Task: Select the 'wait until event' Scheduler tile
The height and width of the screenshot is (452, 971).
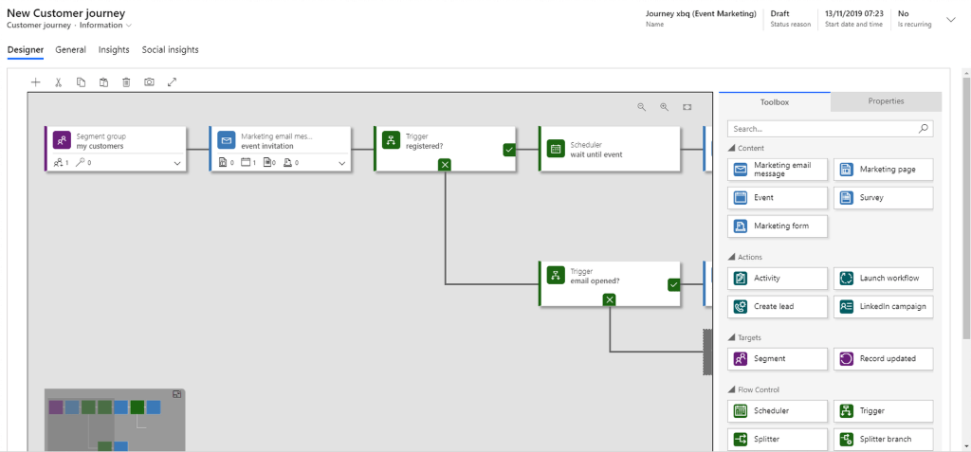Action: coord(610,149)
